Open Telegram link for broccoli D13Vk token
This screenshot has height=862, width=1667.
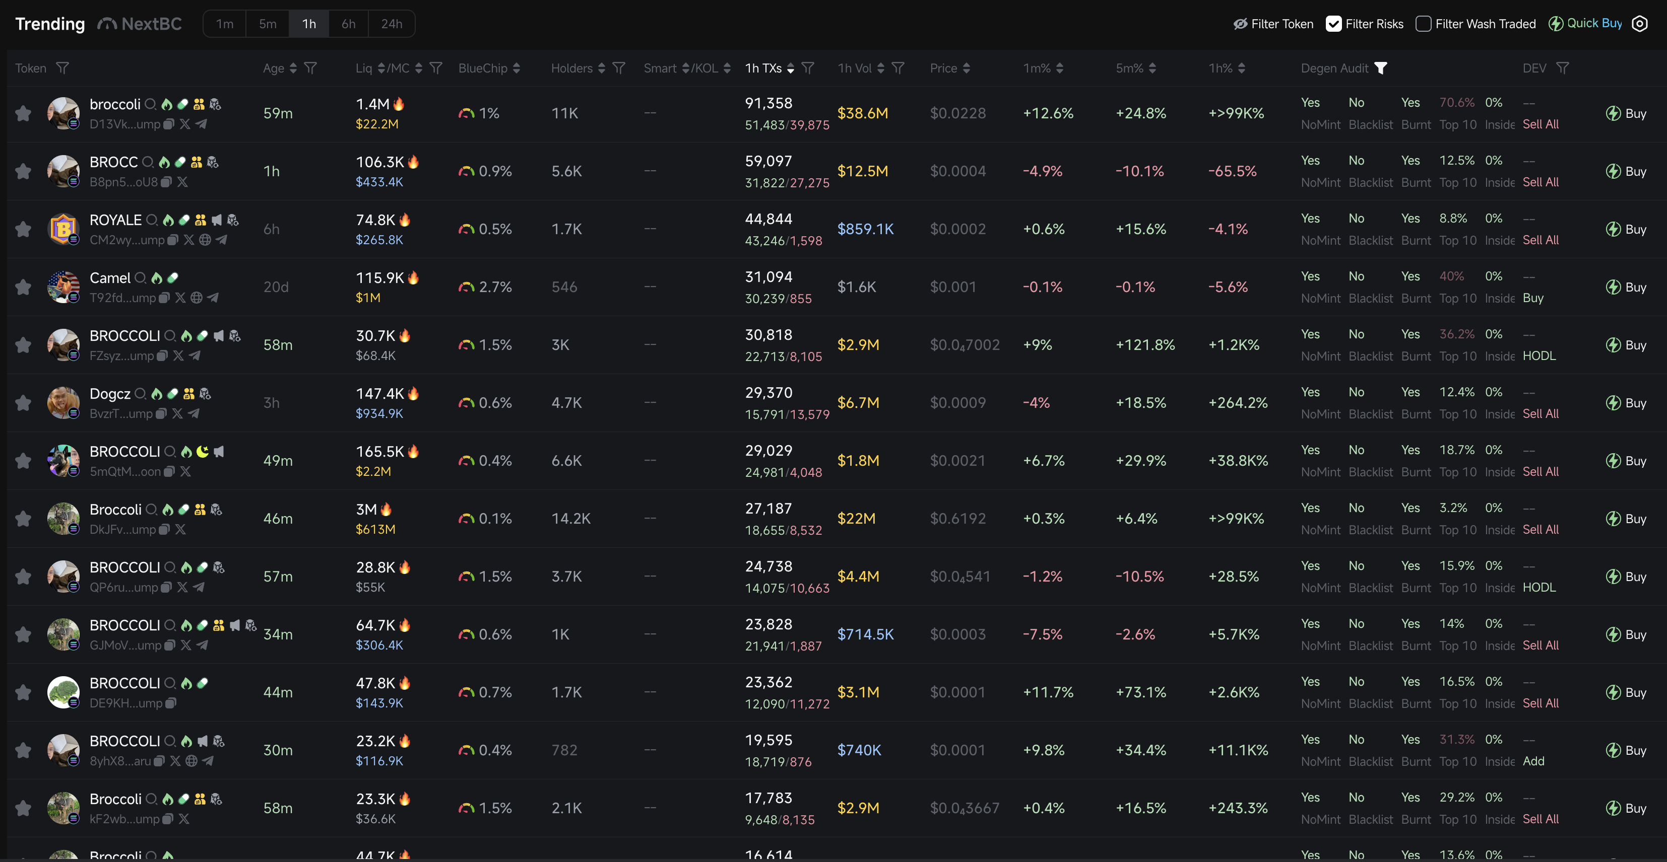click(x=202, y=124)
